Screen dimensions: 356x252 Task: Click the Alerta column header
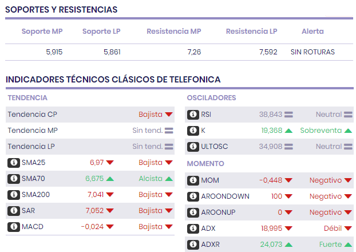(313, 31)
